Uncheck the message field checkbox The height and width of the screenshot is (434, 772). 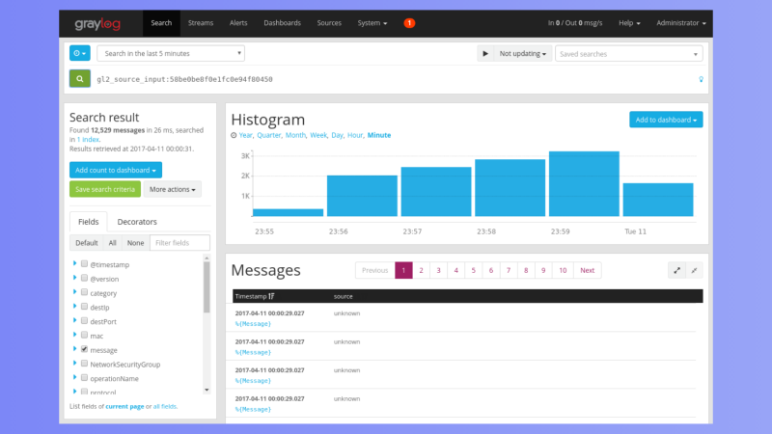[x=85, y=349]
